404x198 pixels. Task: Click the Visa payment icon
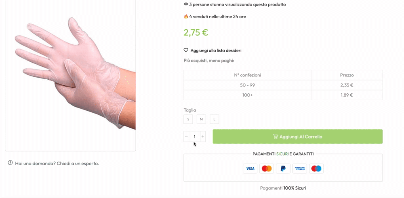(250, 169)
